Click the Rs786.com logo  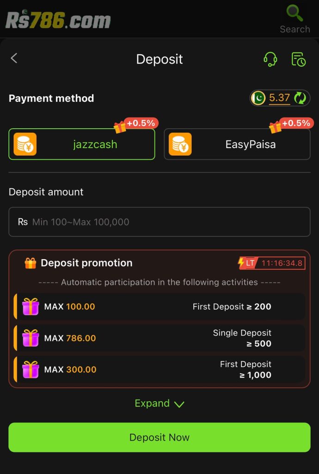58,20
